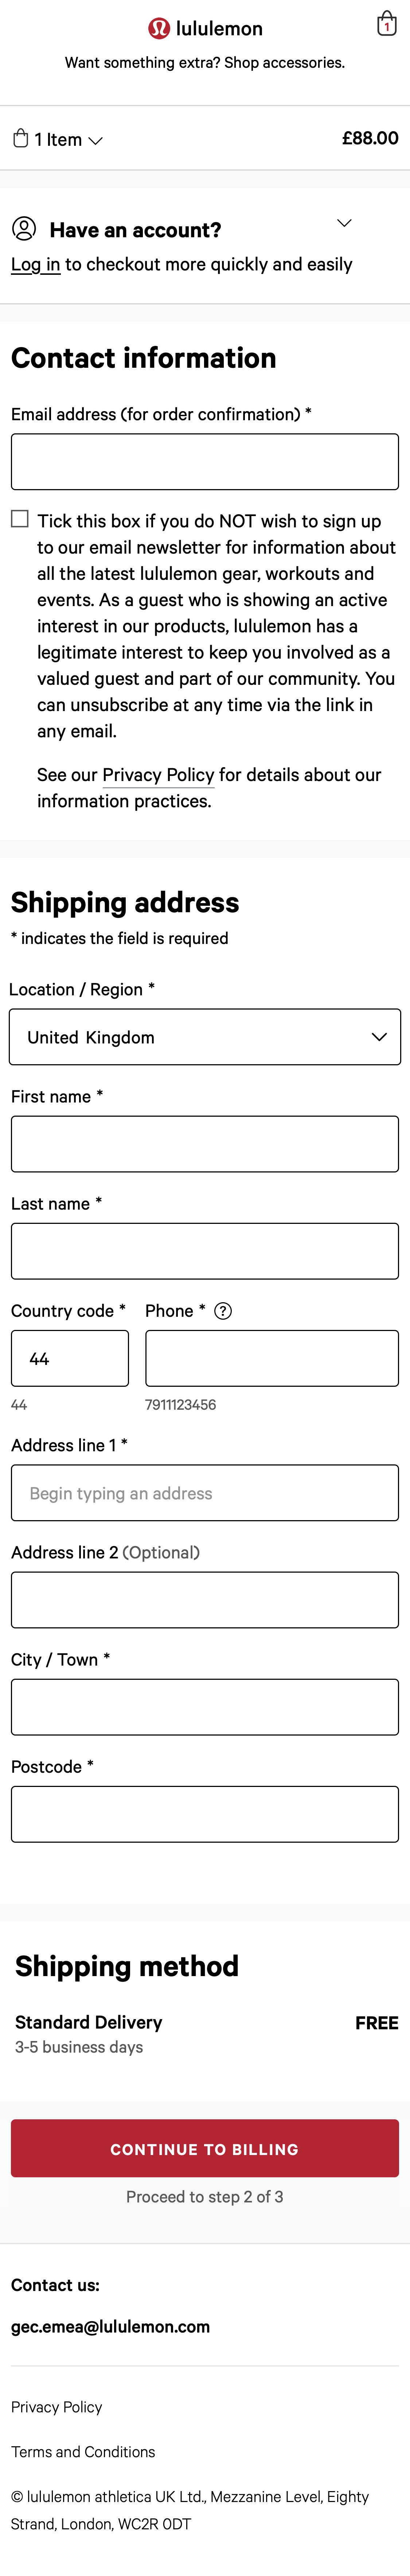This screenshot has height=2576, width=410.
Task: Open the Location / Region dropdown
Action: [x=205, y=1037]
